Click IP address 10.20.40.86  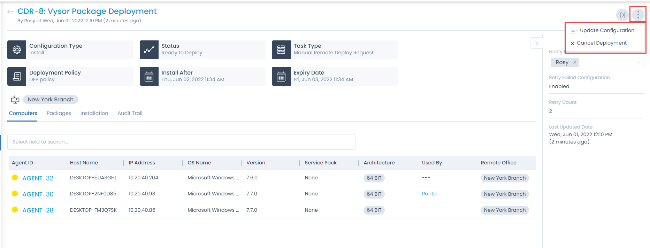coord(142,210)
